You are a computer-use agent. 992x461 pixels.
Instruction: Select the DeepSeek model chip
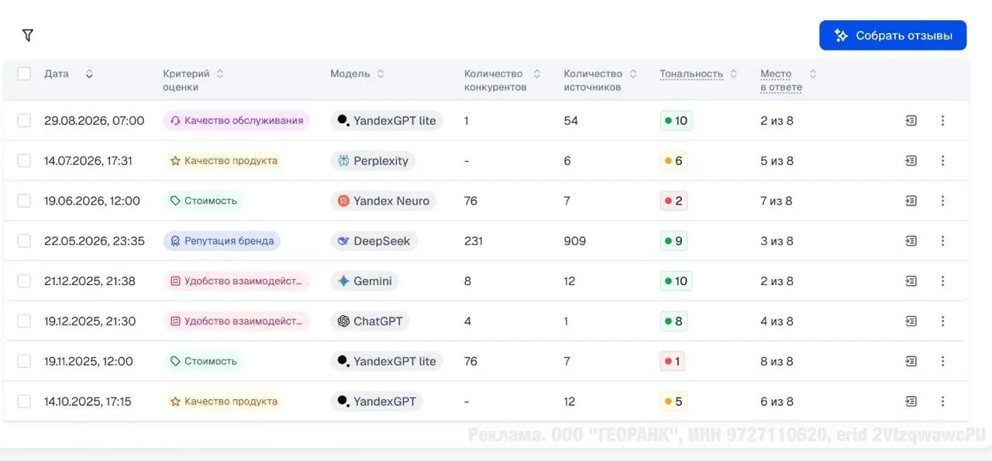374,241
